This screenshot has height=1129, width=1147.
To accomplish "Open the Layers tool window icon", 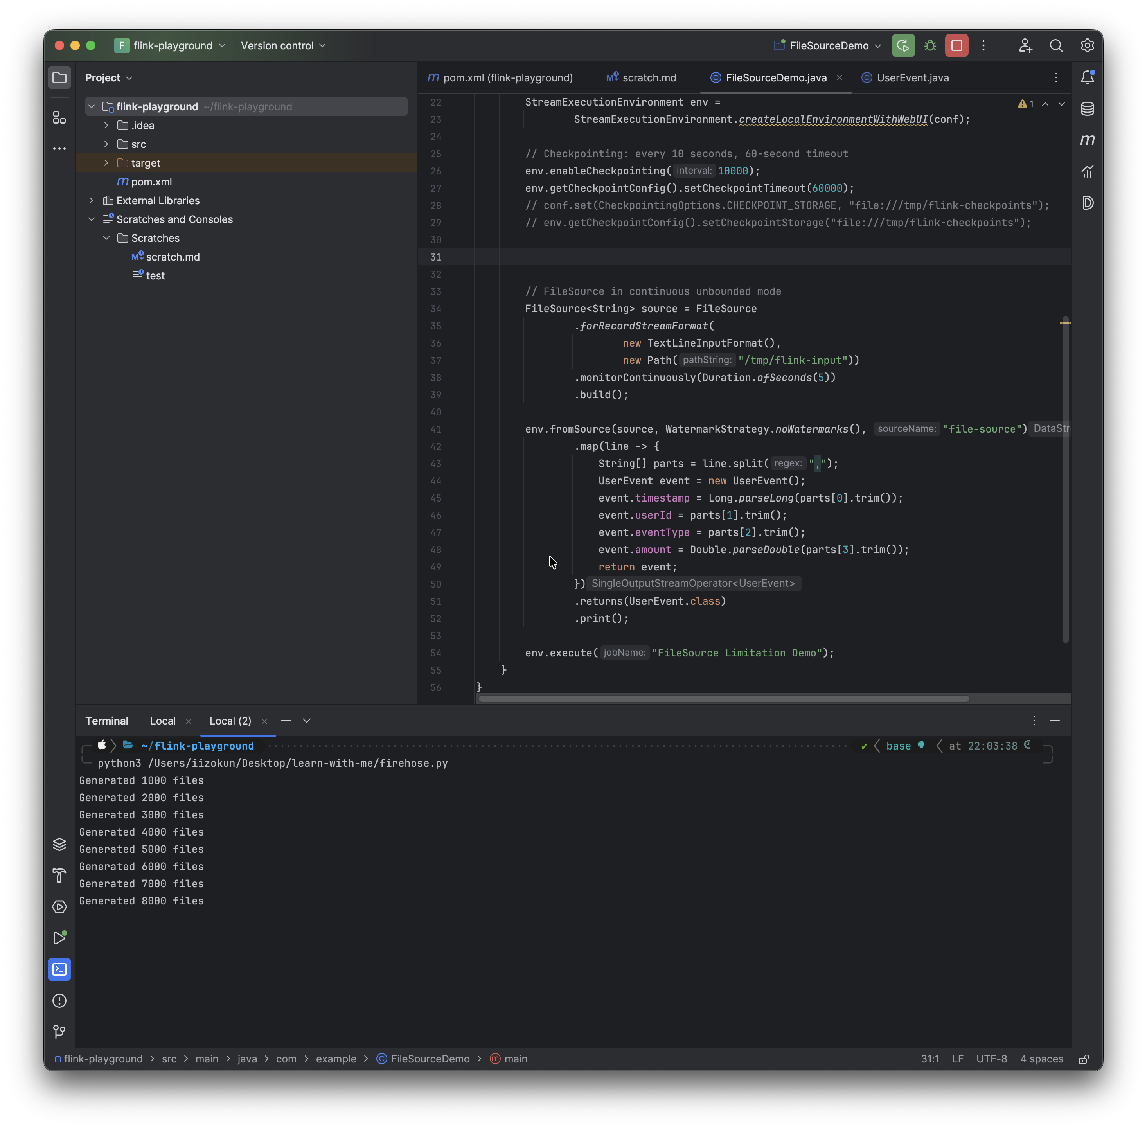I will click(59, 844).
